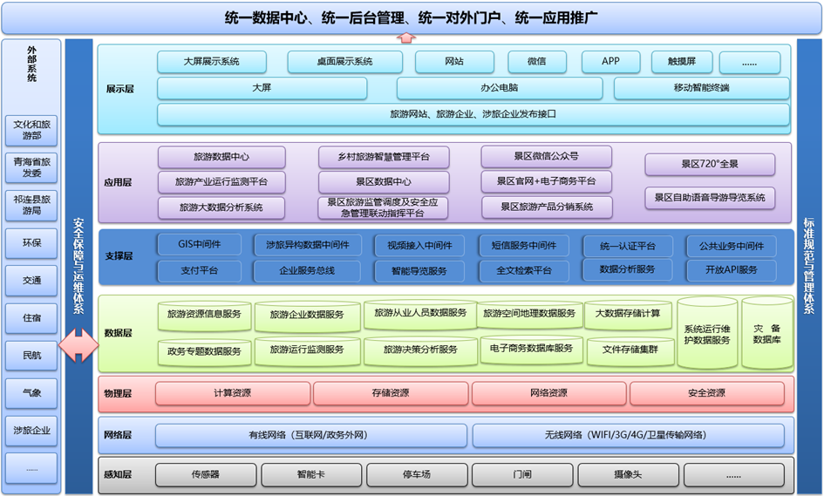Click the 摄像头 box

pos(629,475)
